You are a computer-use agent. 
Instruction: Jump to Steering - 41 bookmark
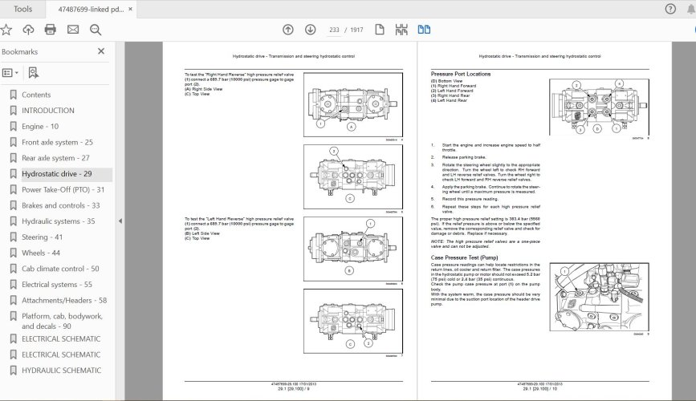coord(43,237)
